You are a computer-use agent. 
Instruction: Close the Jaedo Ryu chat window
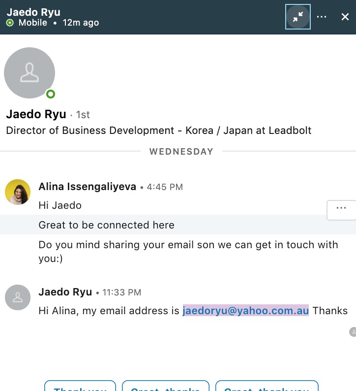click(x=345, y=17)
